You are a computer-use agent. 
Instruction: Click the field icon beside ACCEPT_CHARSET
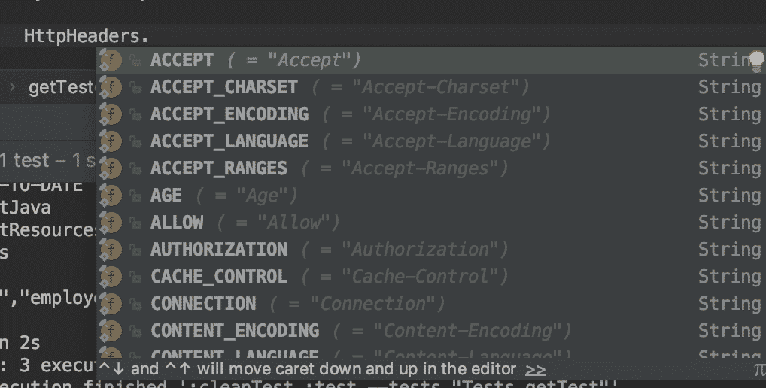tap(111, 87)
